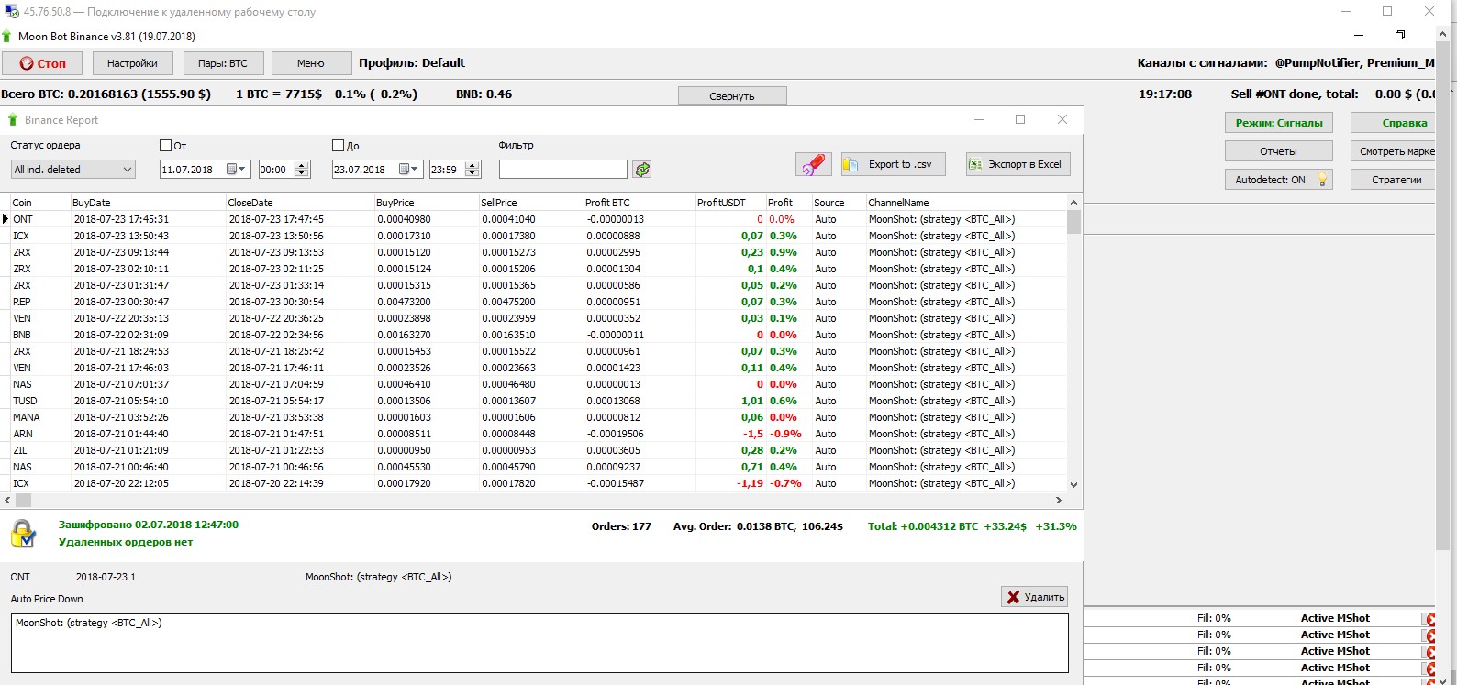Open the Меню button
This screenshot has height=685, width=1457.
pos(311,63)
